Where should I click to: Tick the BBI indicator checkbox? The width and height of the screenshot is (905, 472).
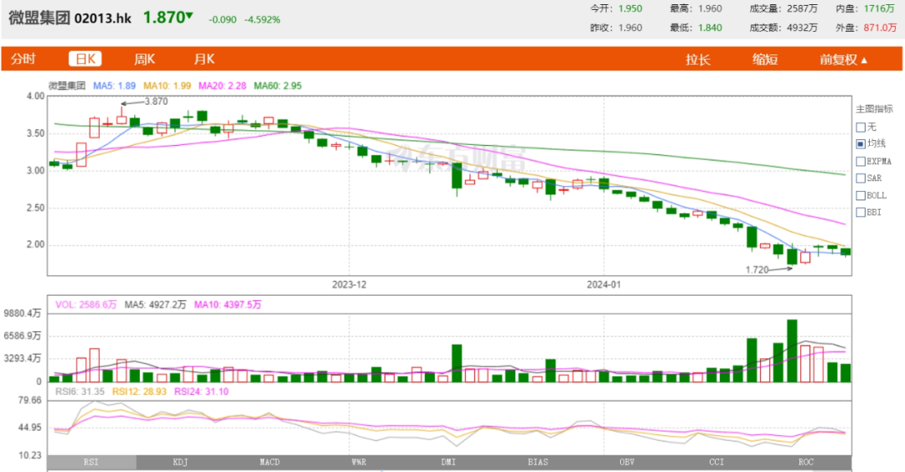coord(861,212)
